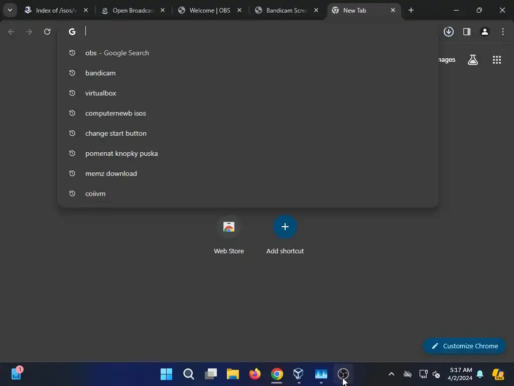This screenshot has height=386, width=514.
Task: Open the Images link
Action: point(447,60)
